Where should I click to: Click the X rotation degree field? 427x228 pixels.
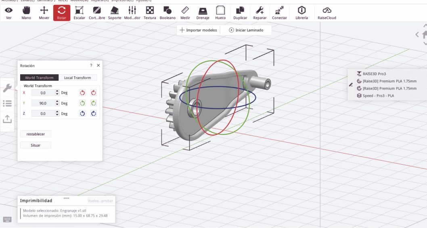[43, 93]
